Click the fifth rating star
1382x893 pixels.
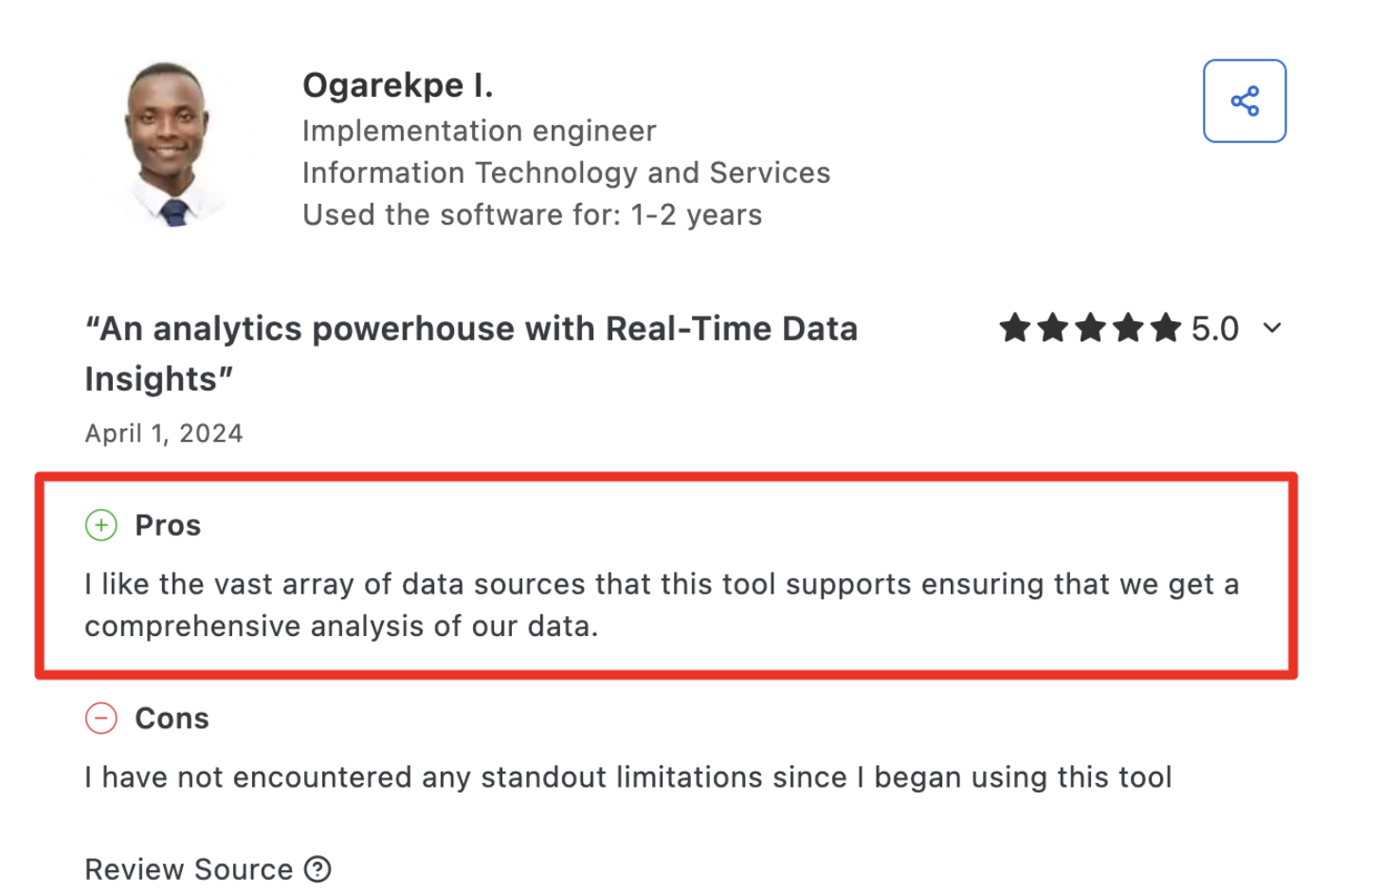1167,328
